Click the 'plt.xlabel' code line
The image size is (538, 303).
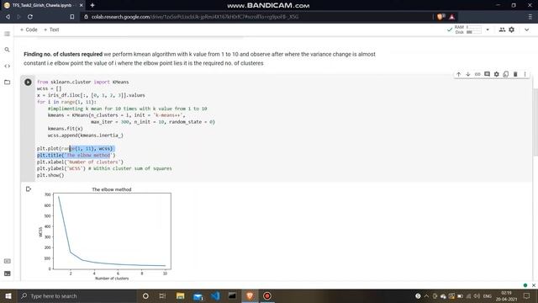coord(80,162)
